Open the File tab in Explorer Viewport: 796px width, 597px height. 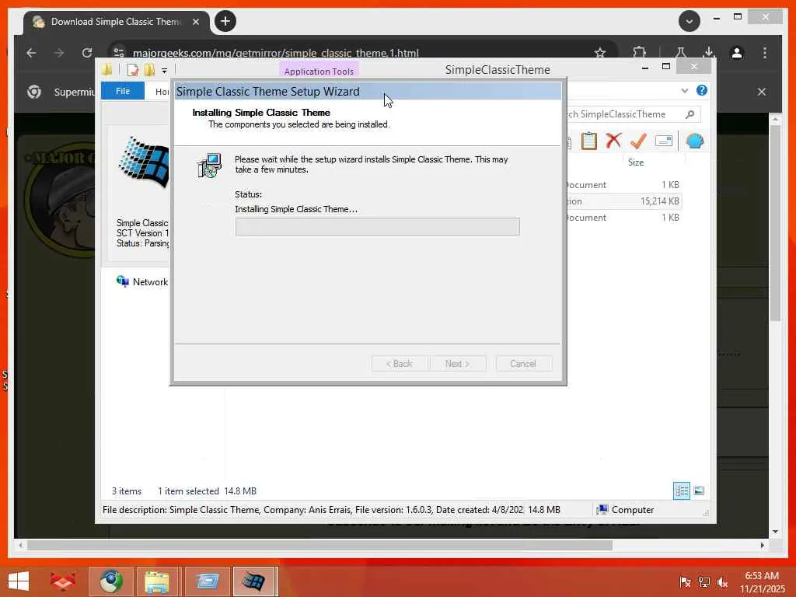123,91
